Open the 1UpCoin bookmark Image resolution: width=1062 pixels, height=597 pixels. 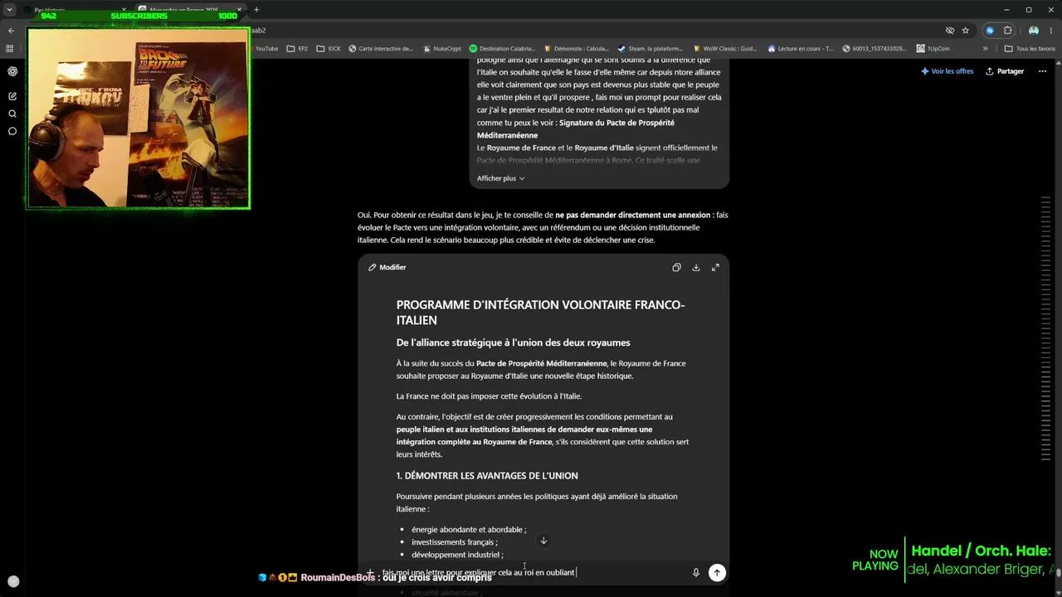tap(933, 49)
